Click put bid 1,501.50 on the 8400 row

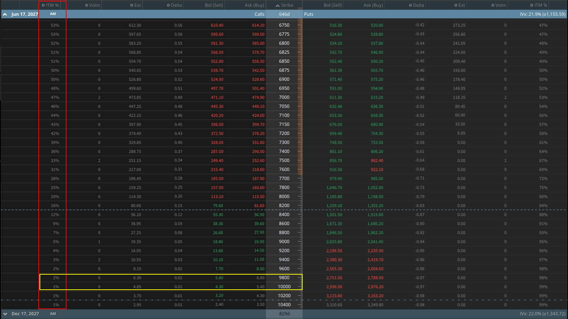click(334, 215)
